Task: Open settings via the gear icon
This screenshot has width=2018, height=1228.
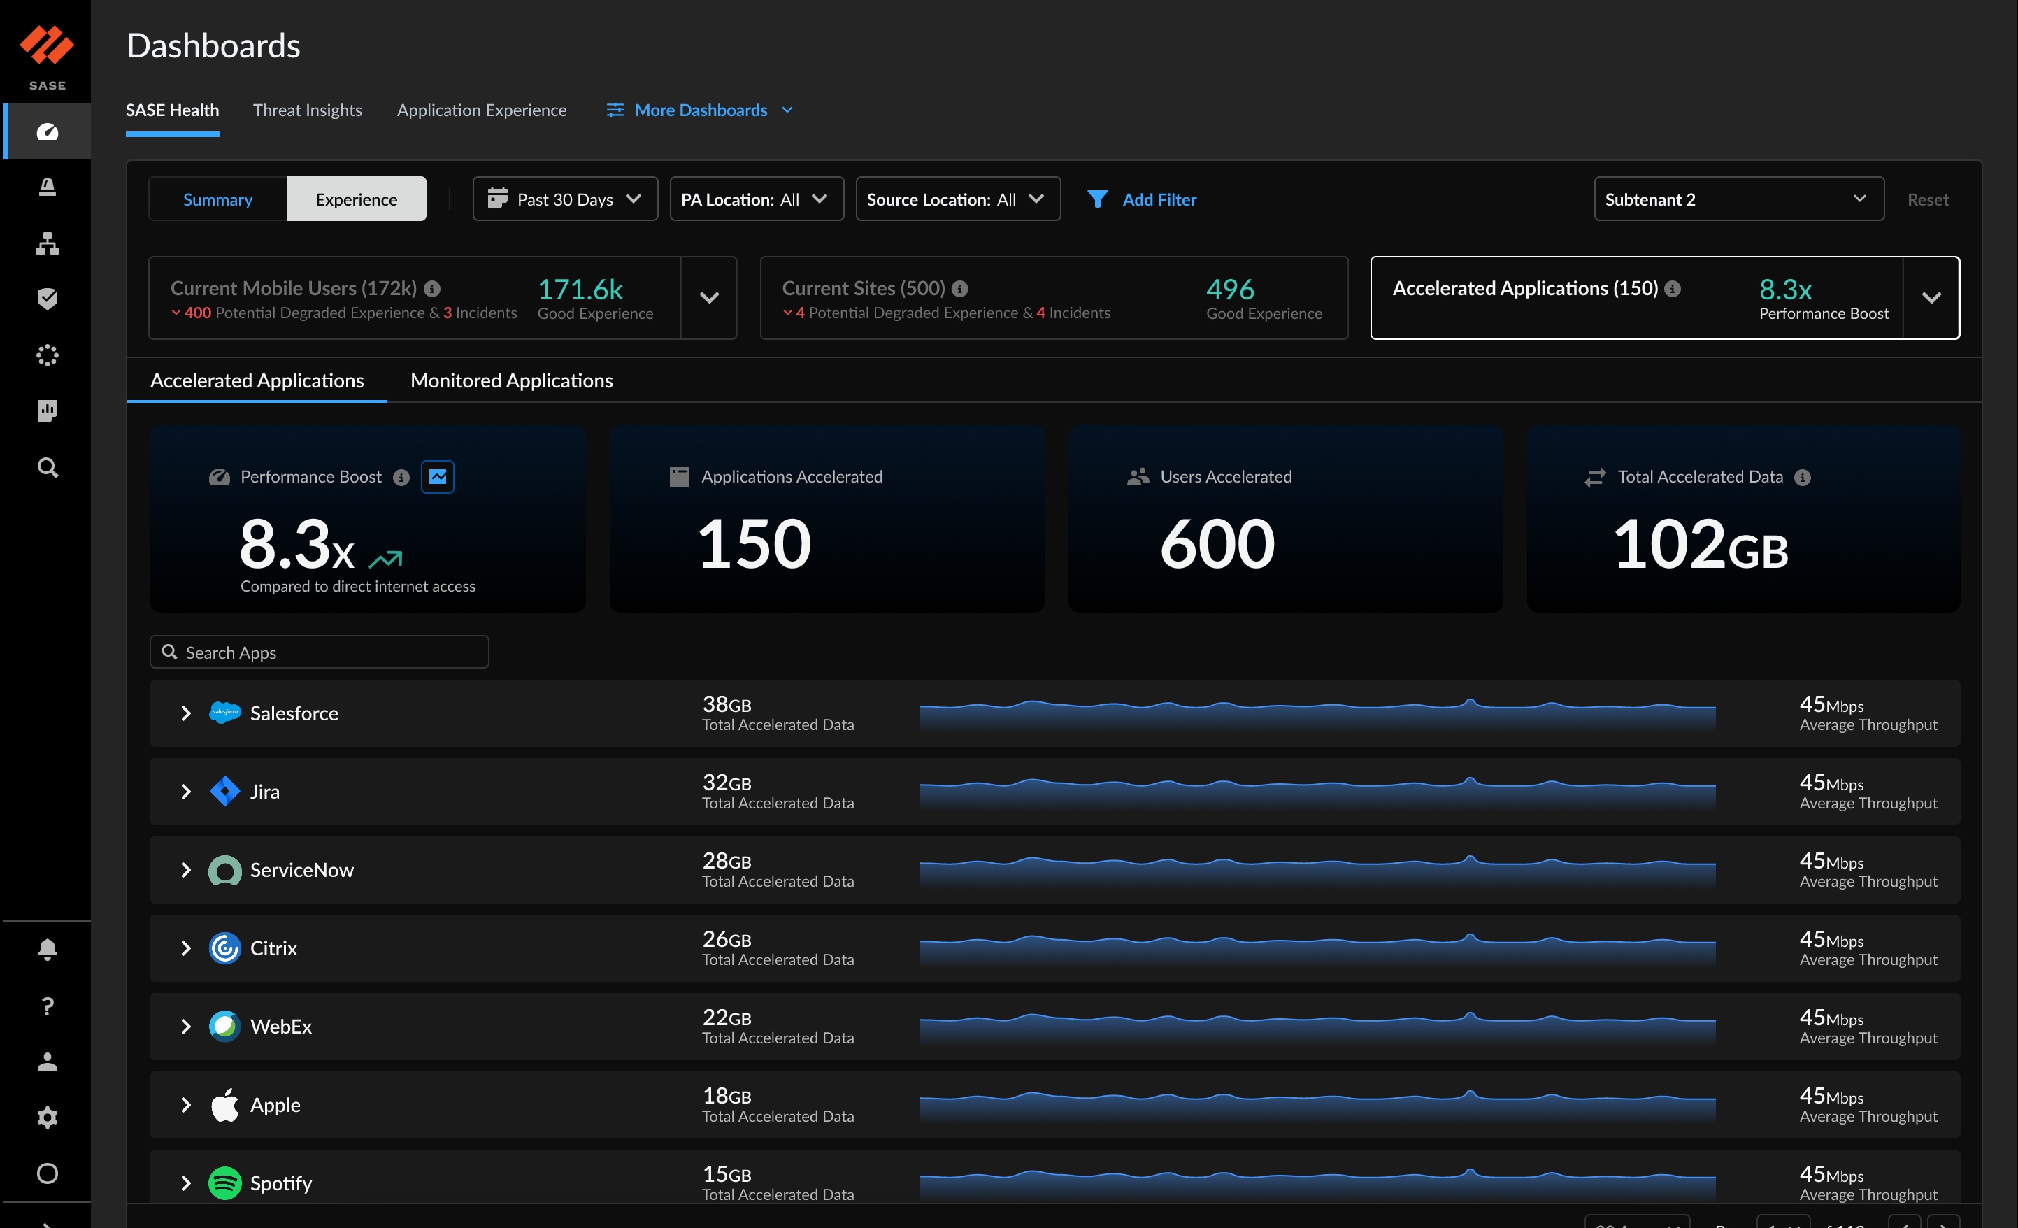Action: pos(47,1118)
